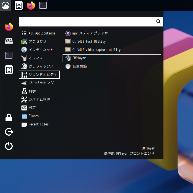The image size is (193, 193).
Task: Select the オフィス category
Action: [x=39, y=58]
